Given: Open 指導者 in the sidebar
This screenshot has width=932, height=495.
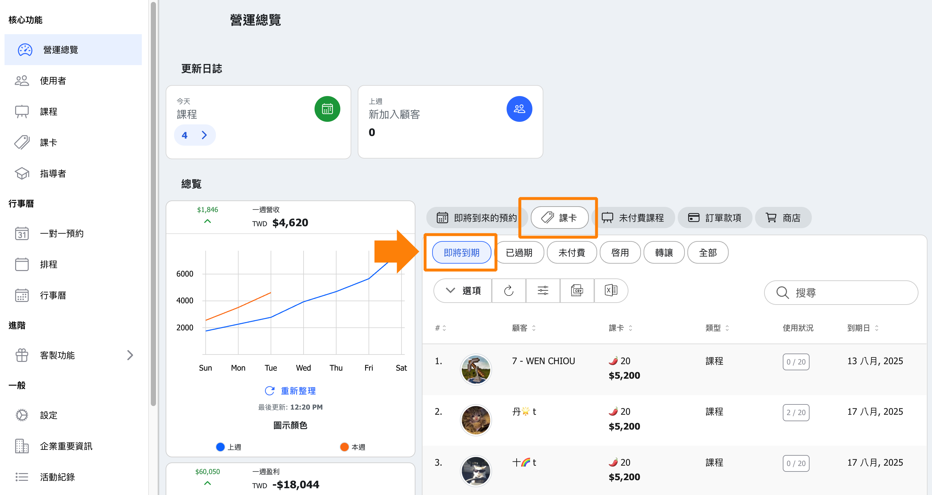Looking at the screenshot, I should [x=53, y=174].
